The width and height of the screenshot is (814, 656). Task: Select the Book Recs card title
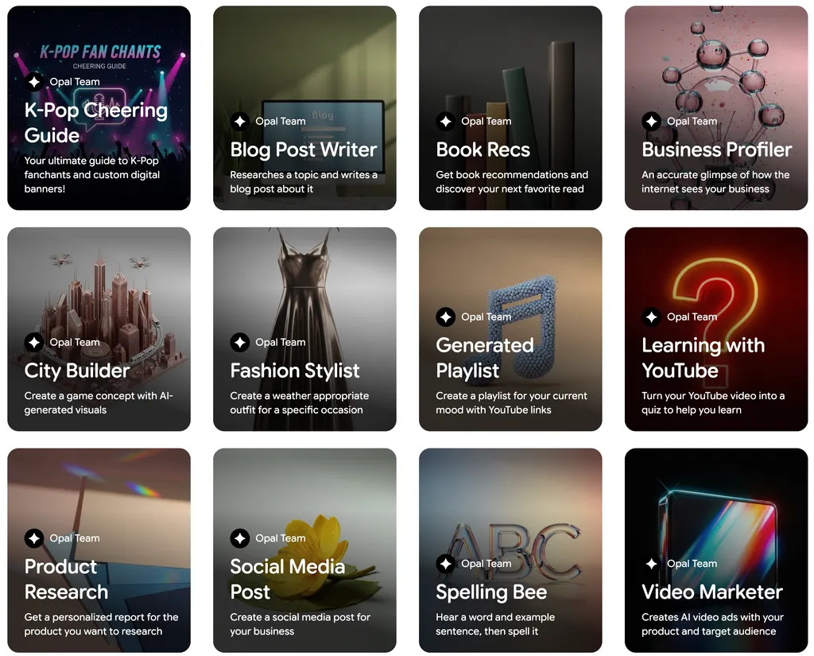(483, 149)
